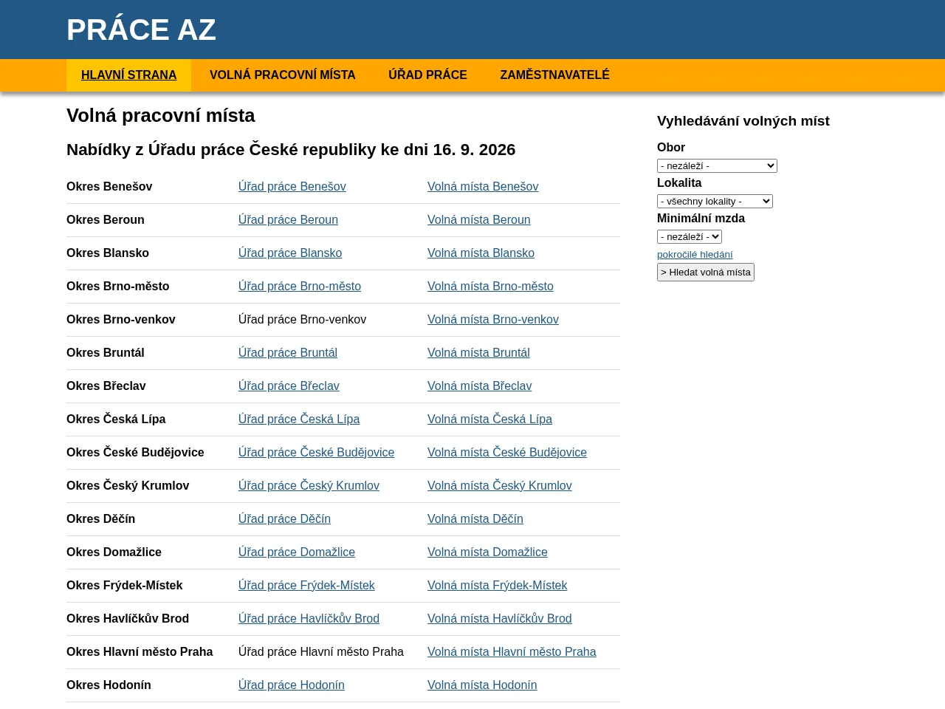
Task: Click the Okres Český Krumlov row label
Action: pyautogui.click(x=128, y=486)
